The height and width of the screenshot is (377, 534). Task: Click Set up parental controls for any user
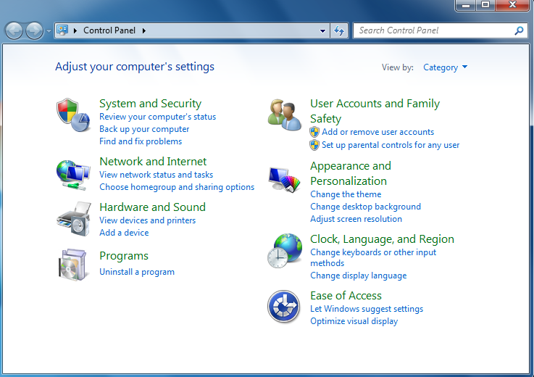pyautogui.click(x=391, y=145)
